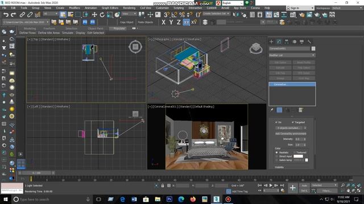Click the CoronaSun001 object name field
364x204 pixels.
(289, 49)
